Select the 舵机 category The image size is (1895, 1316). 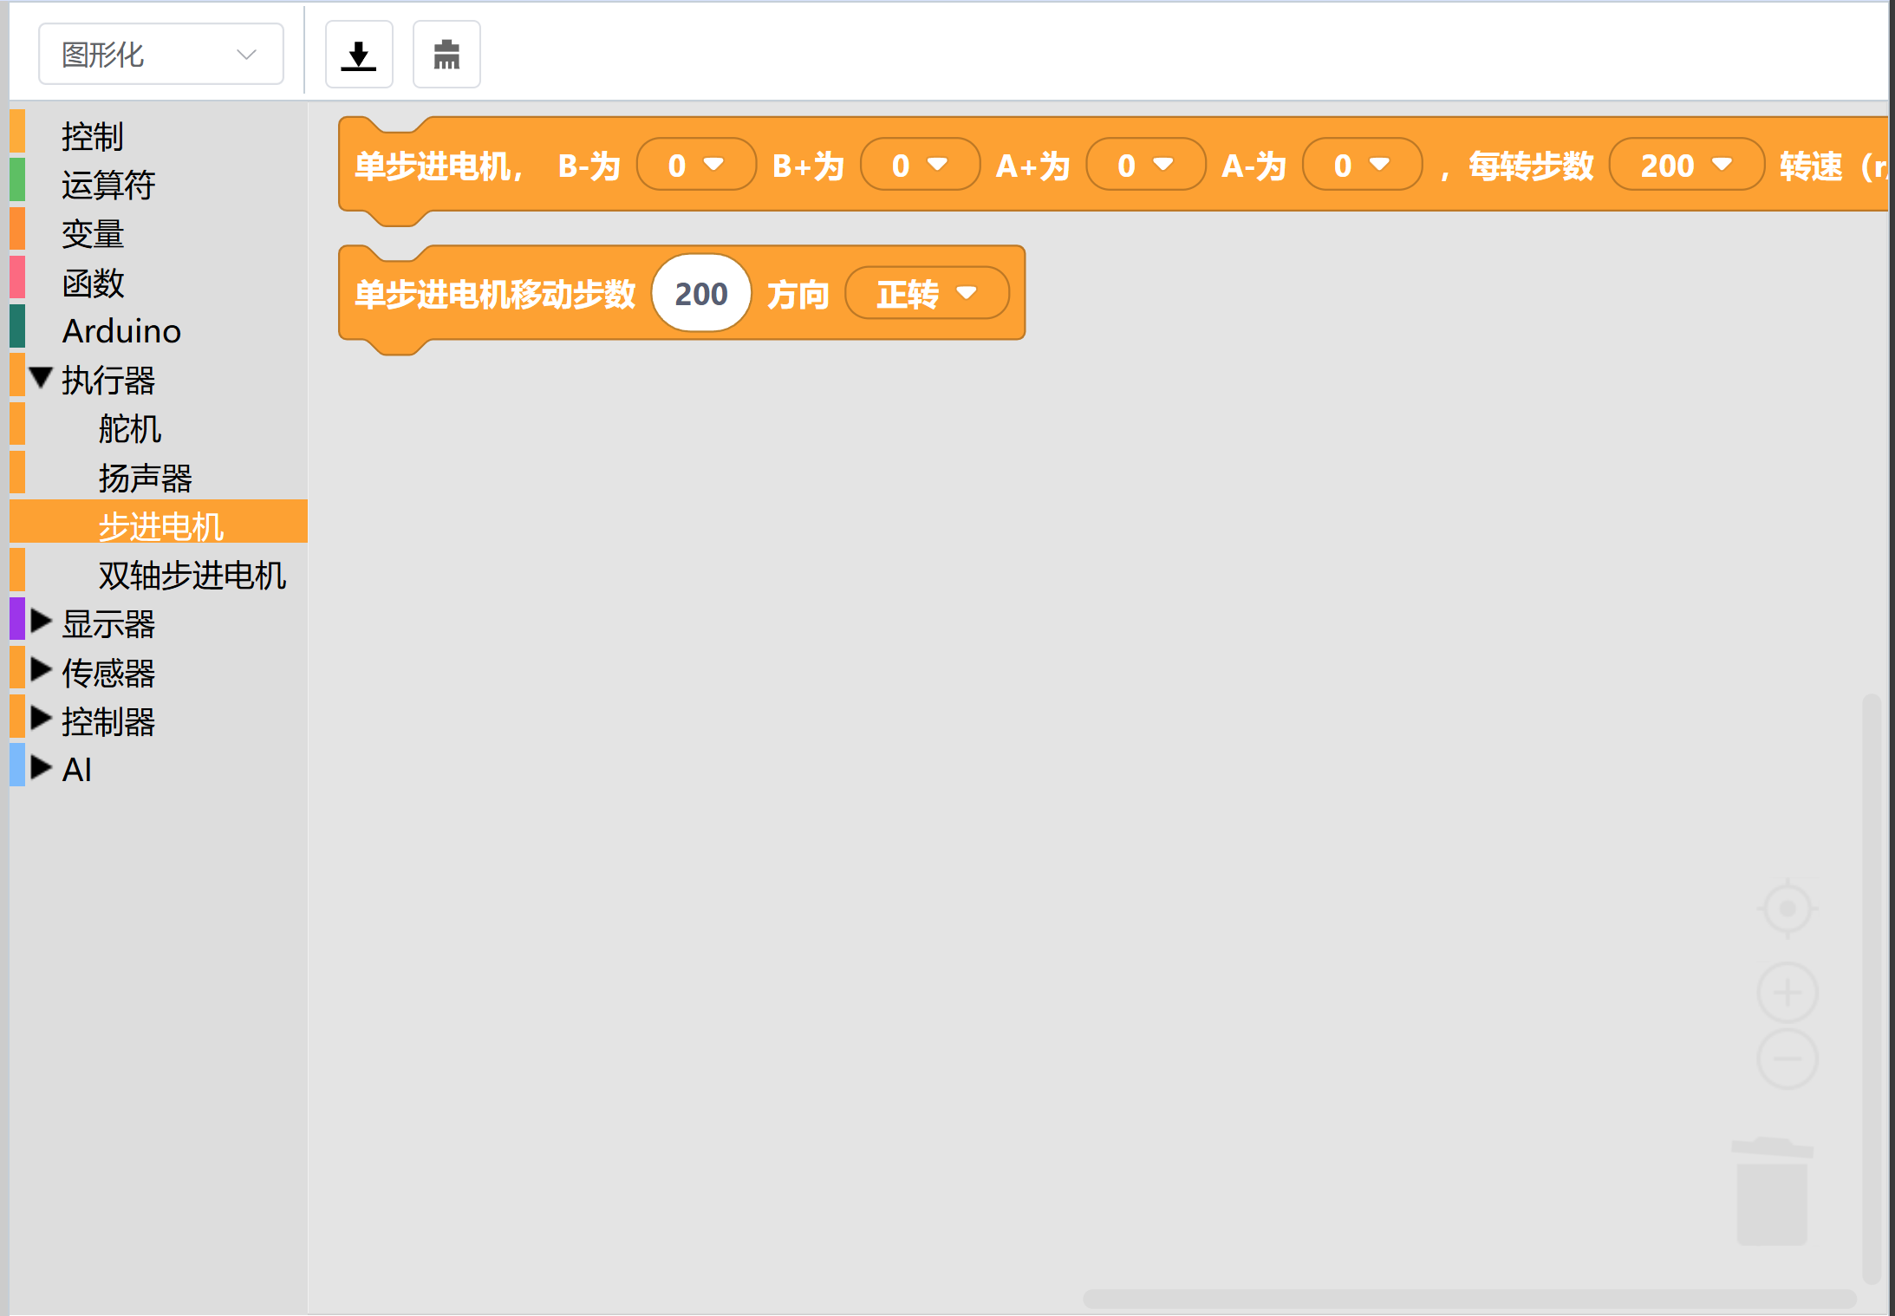click(130, 428)
